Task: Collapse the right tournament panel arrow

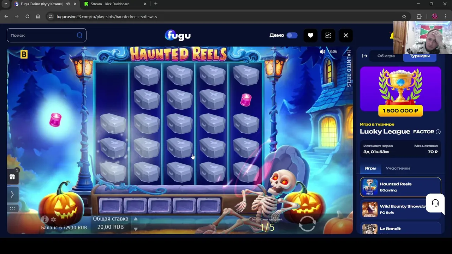Action: pyautogui.click(x=365, y=56)
